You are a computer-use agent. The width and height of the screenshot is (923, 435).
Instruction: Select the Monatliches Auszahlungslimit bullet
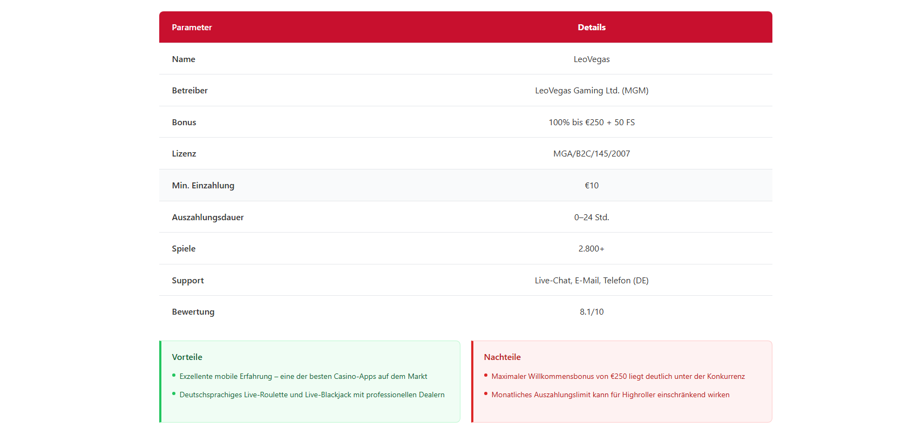pos(610,395)
